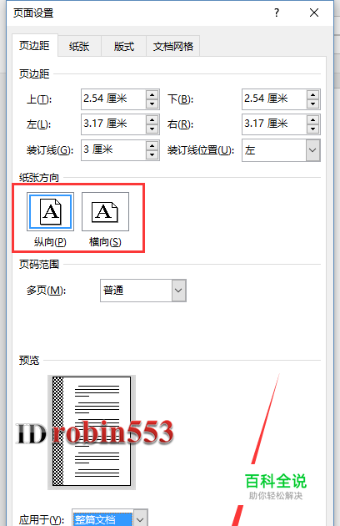Screen dimensions: 340x526
Task: Open the 文档网格 tab
Action: 173,46
